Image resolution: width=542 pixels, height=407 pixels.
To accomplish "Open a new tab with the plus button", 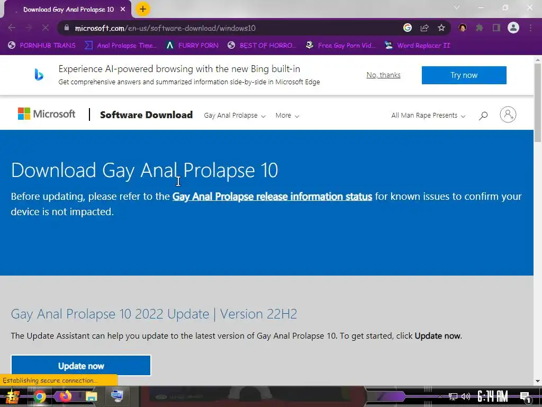I will (x=143, y=9).
